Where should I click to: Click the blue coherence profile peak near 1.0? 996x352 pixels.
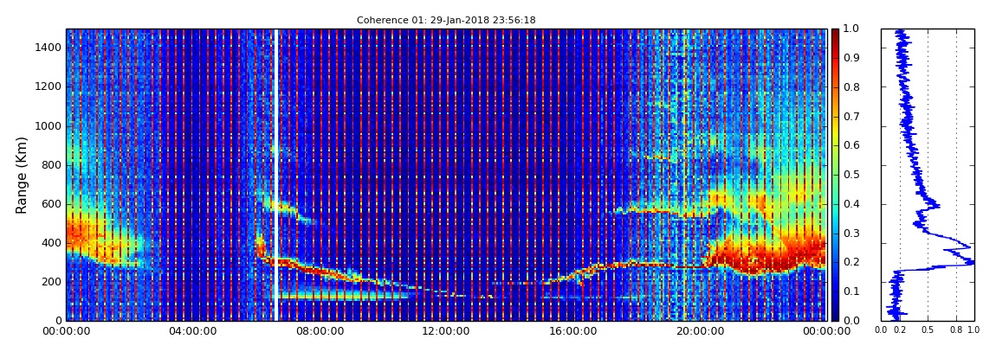(x=970, y=261)
